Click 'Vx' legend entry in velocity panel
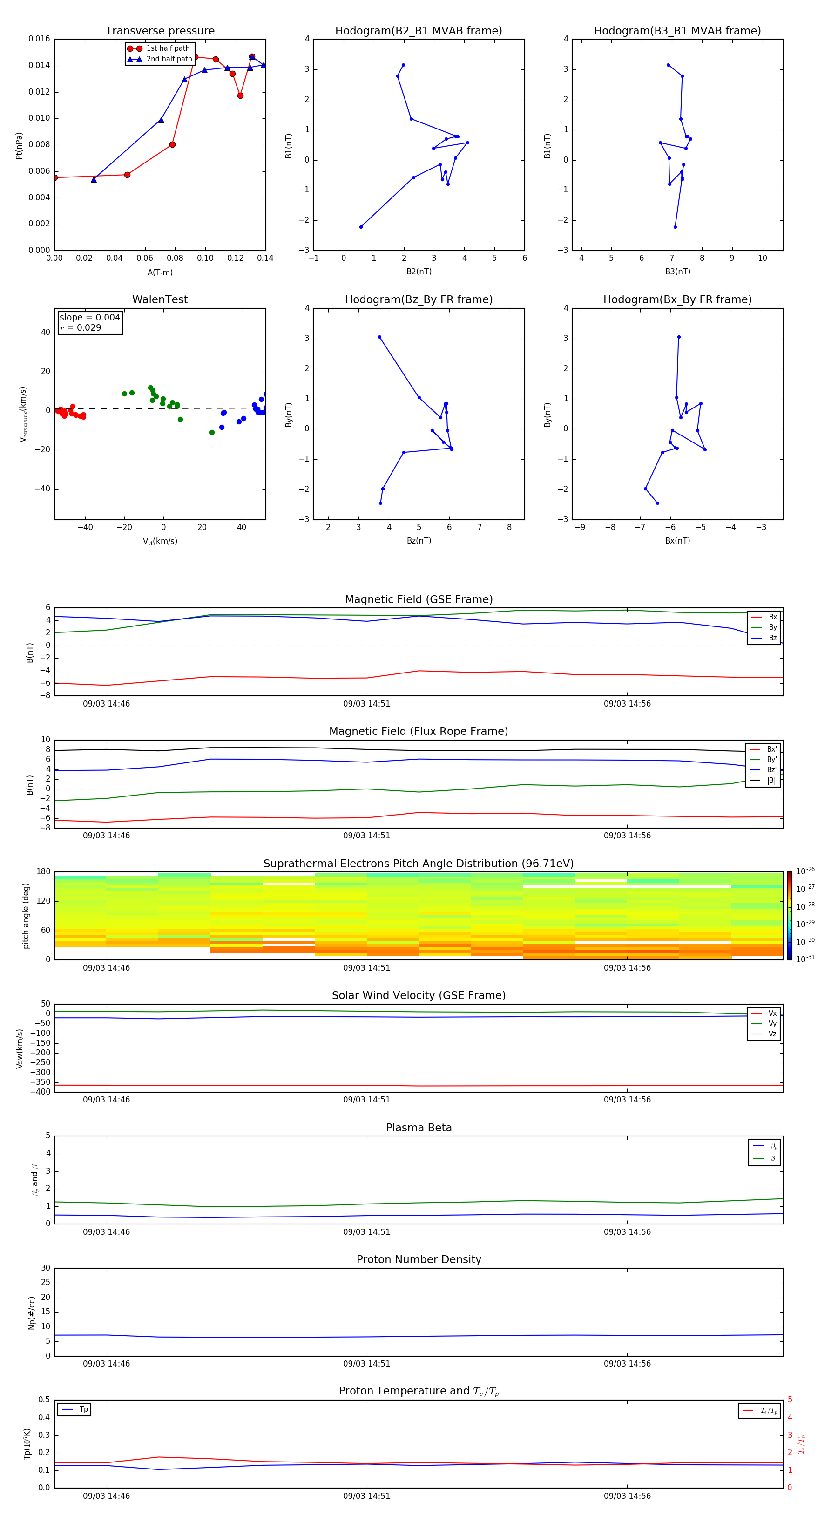The image size is (838, 1537). point(764,1013)
